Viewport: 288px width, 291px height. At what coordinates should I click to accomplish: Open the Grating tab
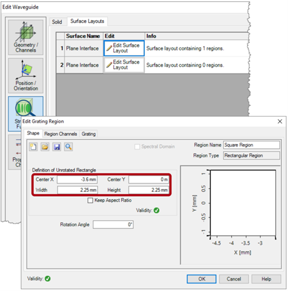click(x=89, y=134)
